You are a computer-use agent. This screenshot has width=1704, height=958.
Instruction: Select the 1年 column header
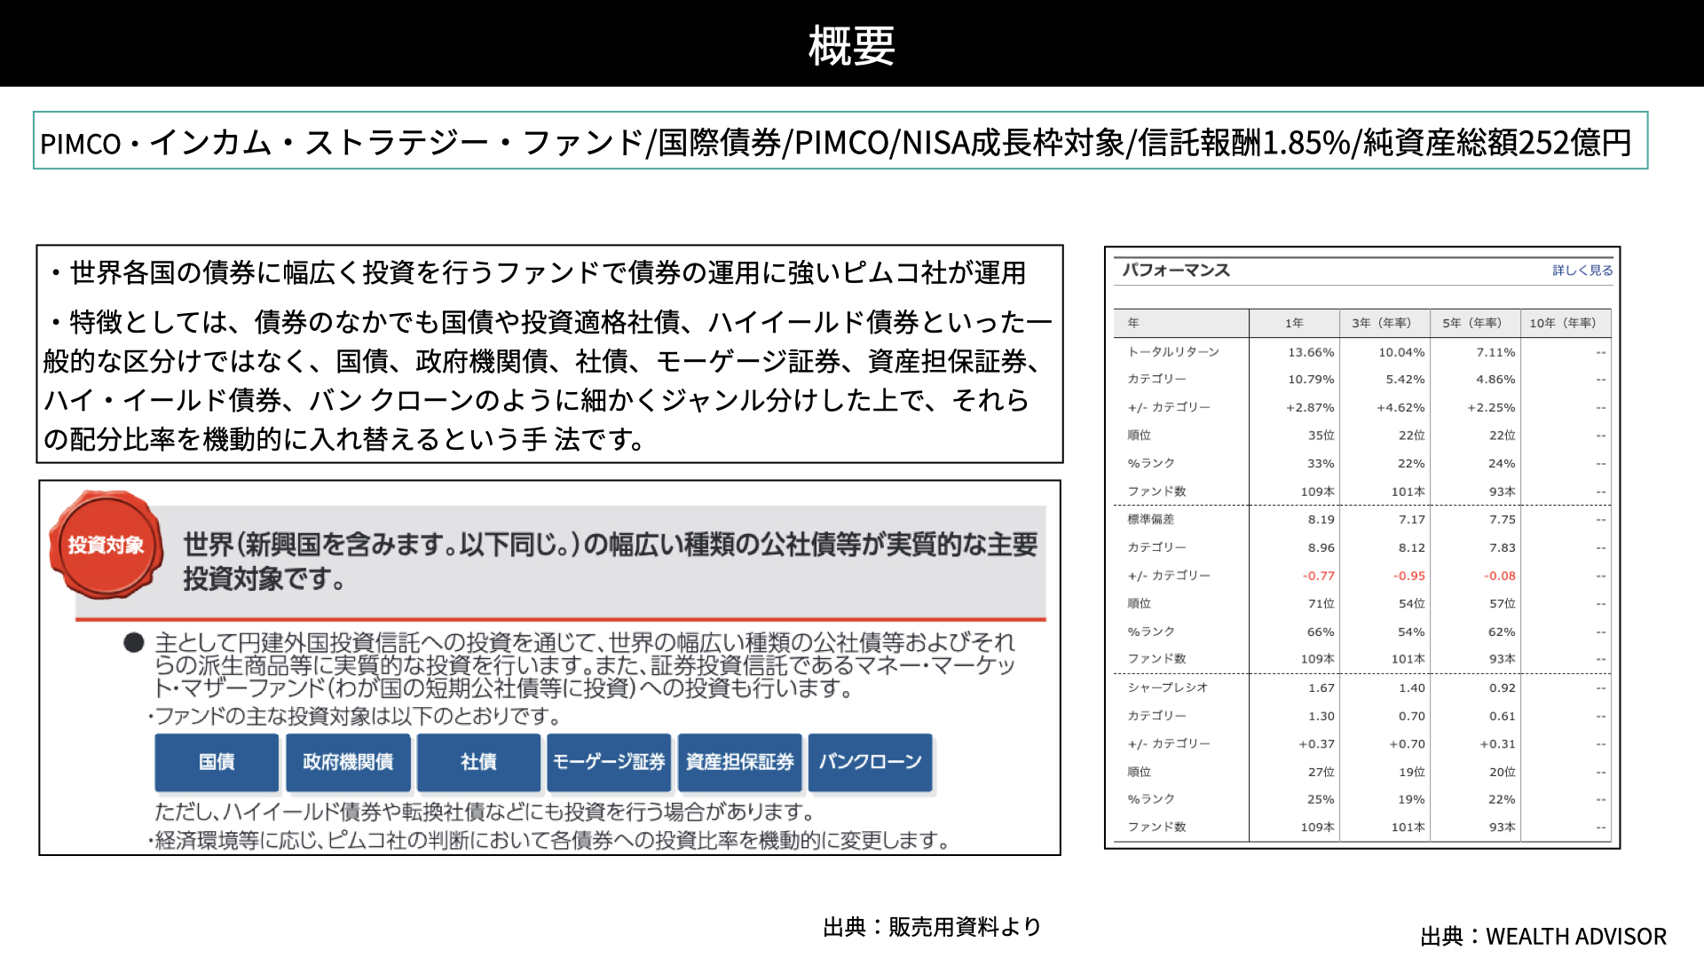[1294, 323]
